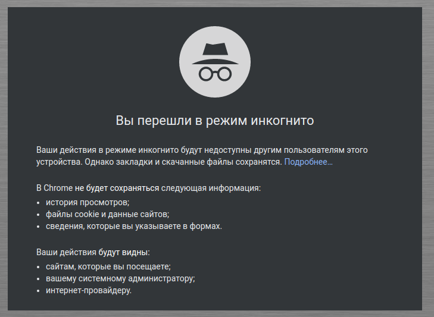Click the line "В Chrome не будет сохраняться следующая информация:"
This screenshot has width=434, height=317.
click(x=148, y=188)
